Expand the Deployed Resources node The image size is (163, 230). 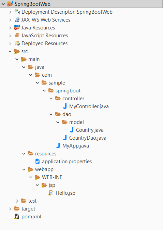10,43
